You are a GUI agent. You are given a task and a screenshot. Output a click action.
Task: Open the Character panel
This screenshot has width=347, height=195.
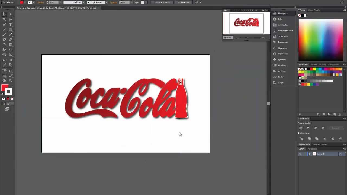pos(283,48)
